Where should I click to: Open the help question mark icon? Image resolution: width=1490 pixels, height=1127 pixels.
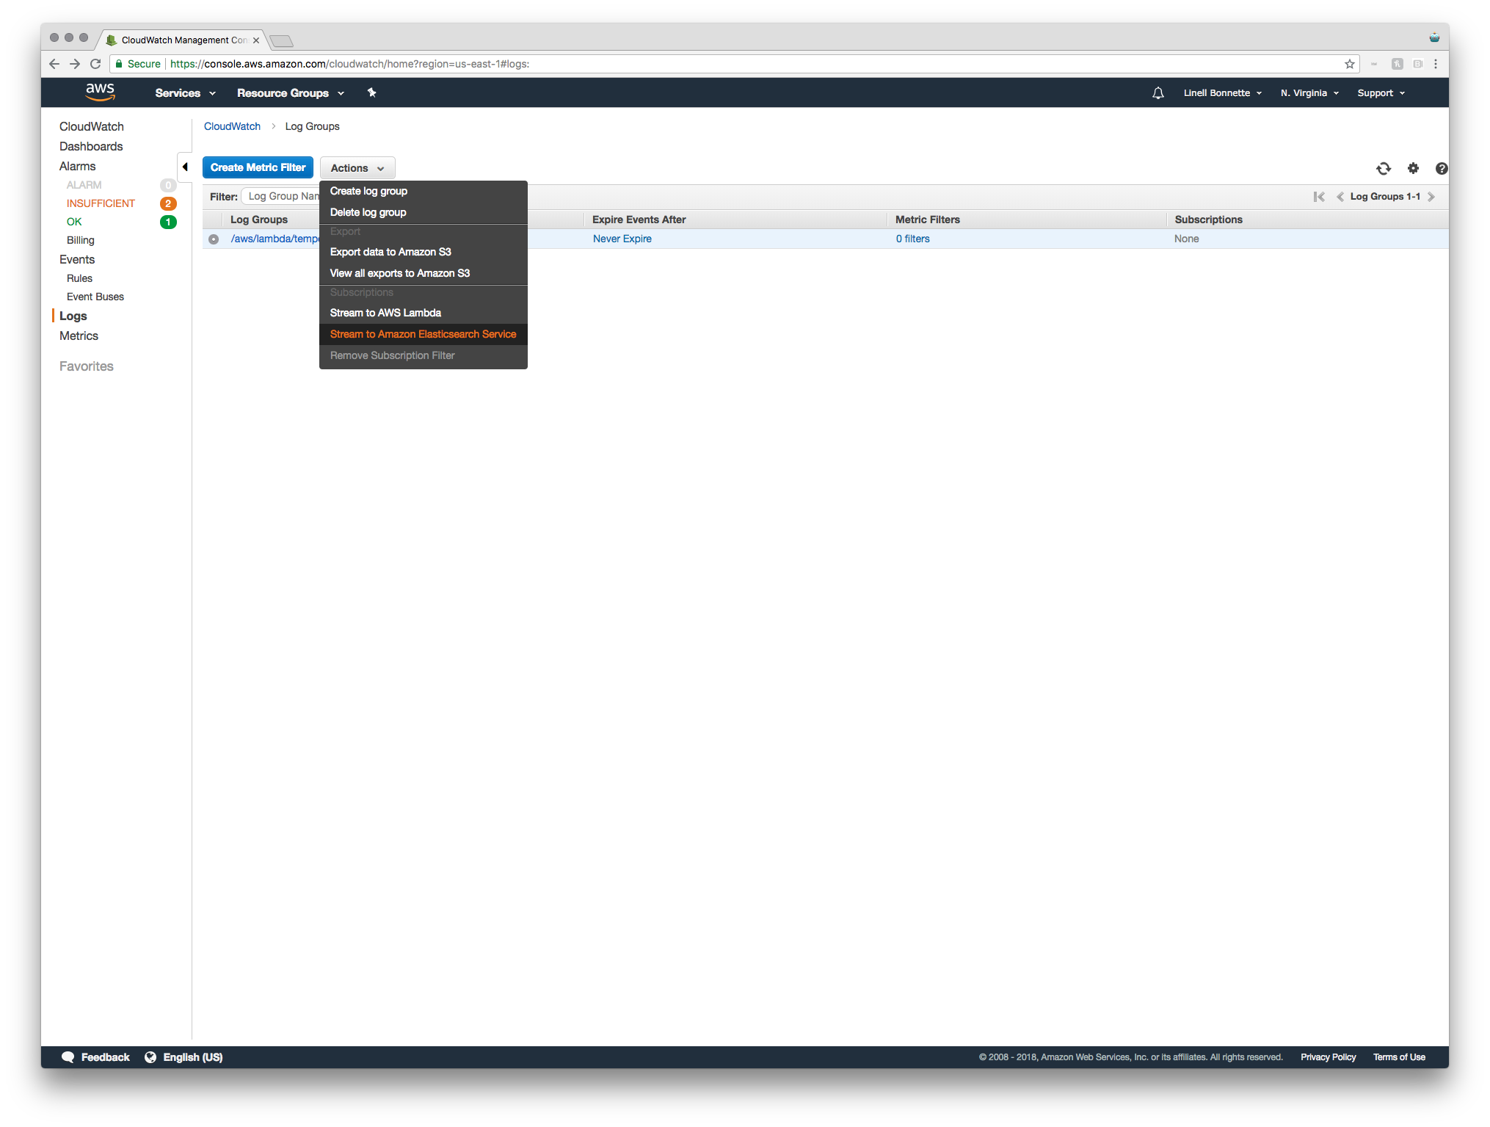(x=1441, y=168)
